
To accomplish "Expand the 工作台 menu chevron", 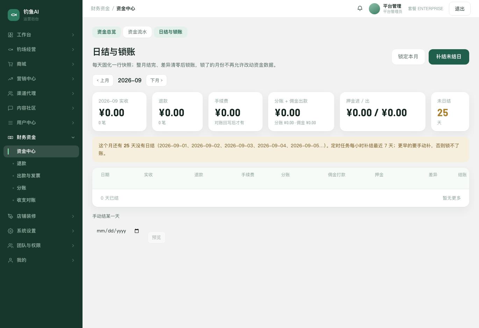I will coord(73,35).
